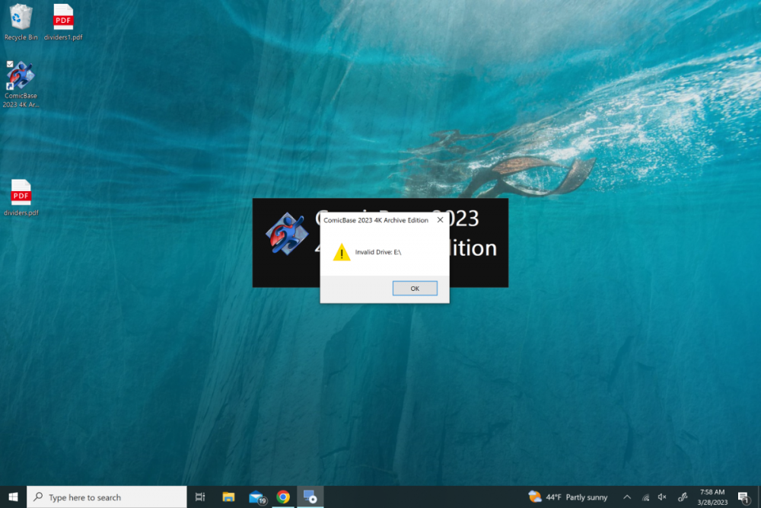Select the dividers.pdf file on the desktop
The height and width of the screenshot is (508, 761).
click(x=21, y=197)
